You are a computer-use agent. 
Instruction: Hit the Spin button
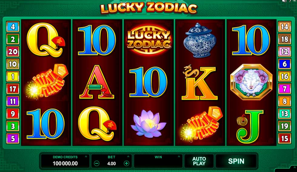[236, 161]
